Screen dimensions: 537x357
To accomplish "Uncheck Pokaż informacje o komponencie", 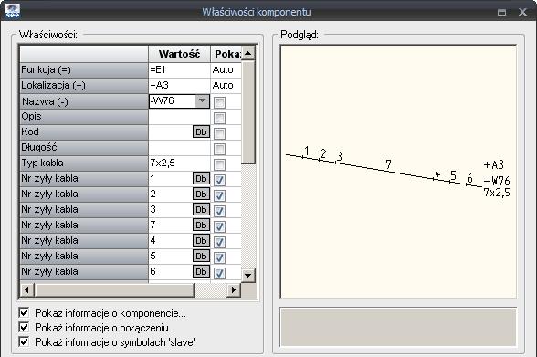I will click(x=24, y=312).
